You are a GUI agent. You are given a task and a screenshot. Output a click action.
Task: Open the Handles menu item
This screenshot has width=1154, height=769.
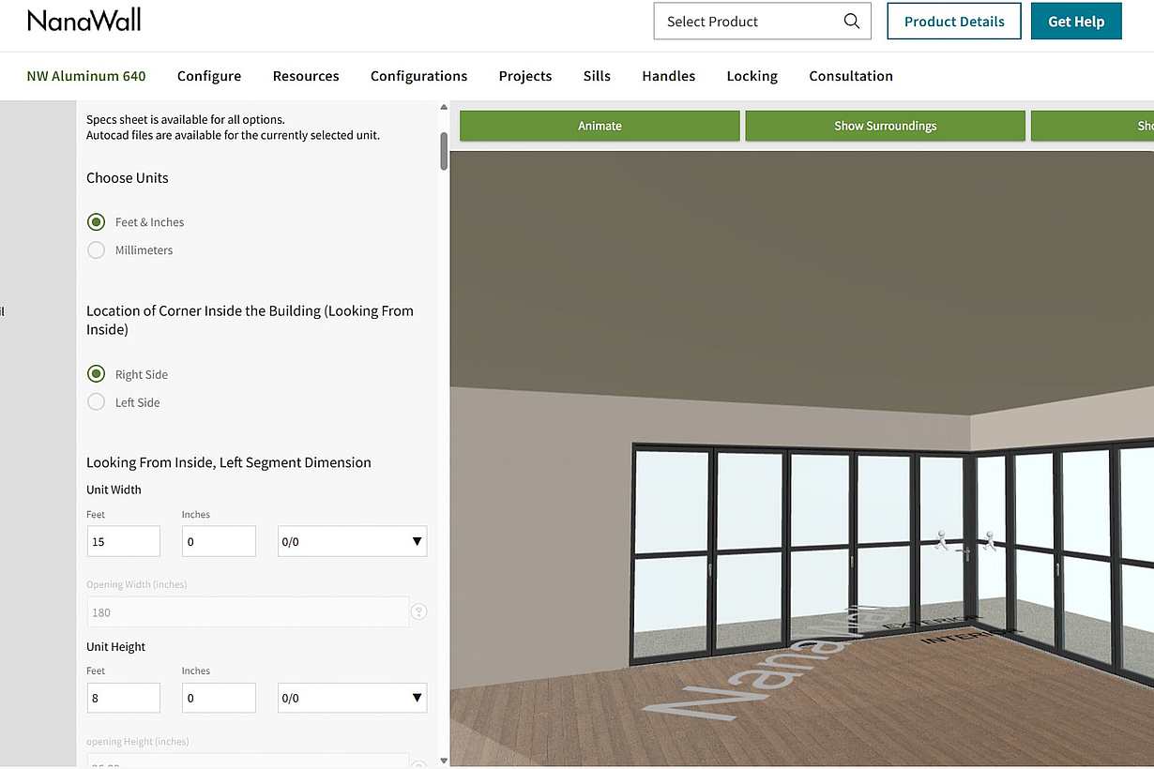click(x=669, y=76)
